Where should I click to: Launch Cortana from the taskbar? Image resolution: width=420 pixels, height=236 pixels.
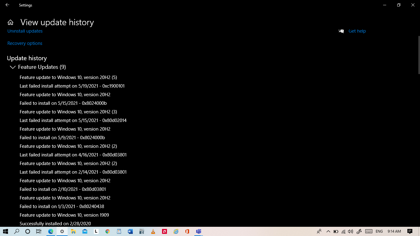tap(28, 231)
